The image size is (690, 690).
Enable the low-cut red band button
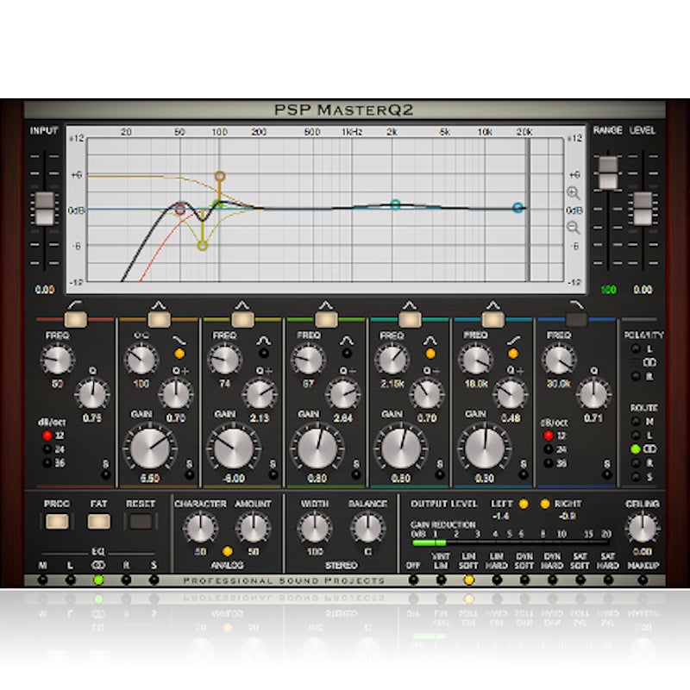coord(75,319)
